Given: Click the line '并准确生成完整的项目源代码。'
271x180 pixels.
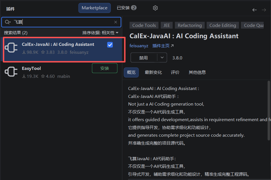Looking at the screenshot, I should pyautogui.click(x=157, y=143).
